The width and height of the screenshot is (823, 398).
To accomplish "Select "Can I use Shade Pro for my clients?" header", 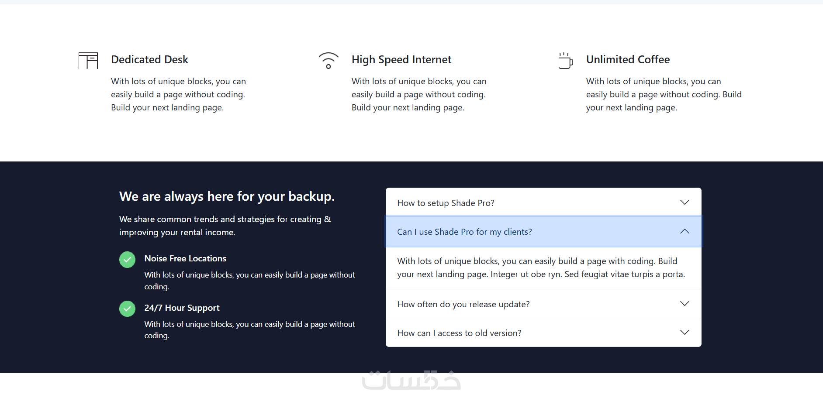I will pos(464,232).
